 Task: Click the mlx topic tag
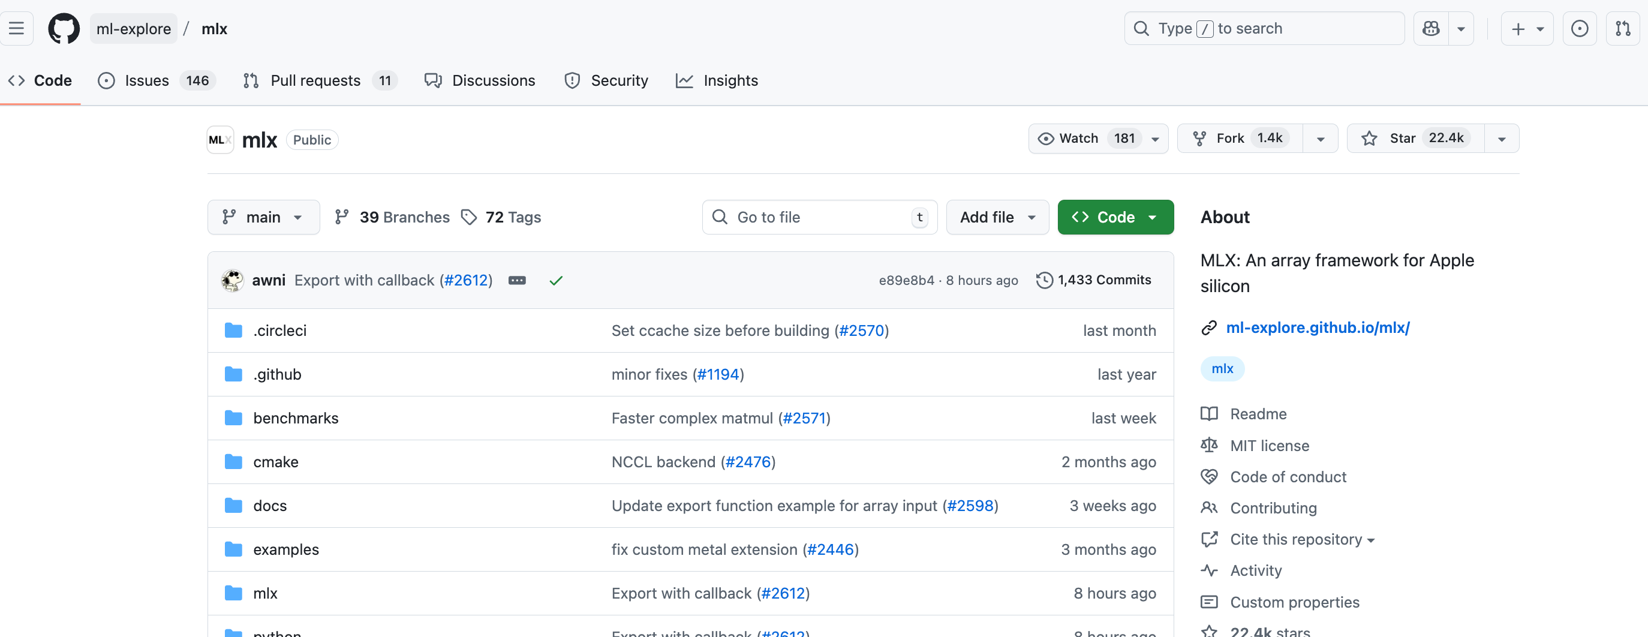tap(1222, 368)
